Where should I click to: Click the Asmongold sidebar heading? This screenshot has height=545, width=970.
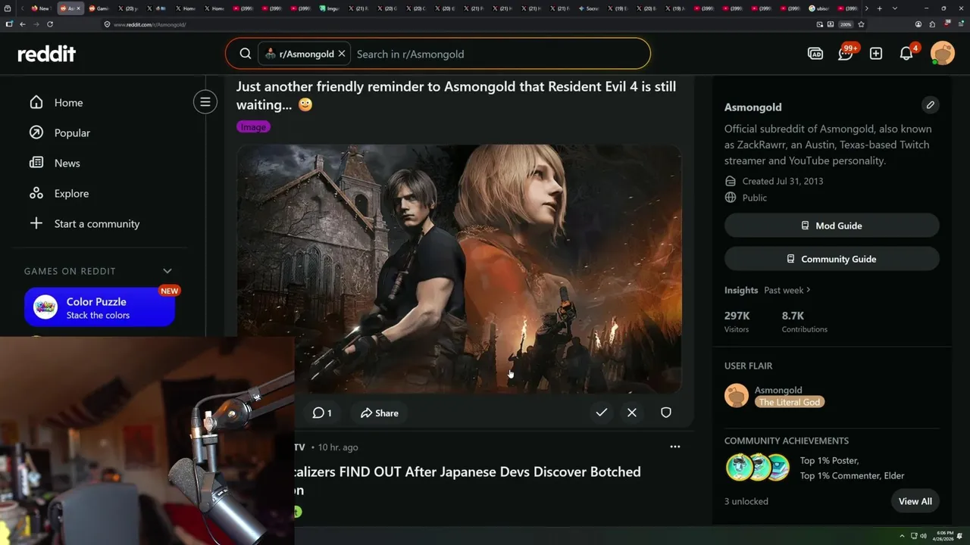[753, 107]
